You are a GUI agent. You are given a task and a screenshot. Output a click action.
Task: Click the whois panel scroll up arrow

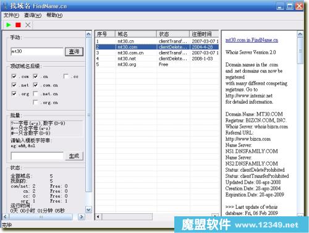(x=300, y=34)
